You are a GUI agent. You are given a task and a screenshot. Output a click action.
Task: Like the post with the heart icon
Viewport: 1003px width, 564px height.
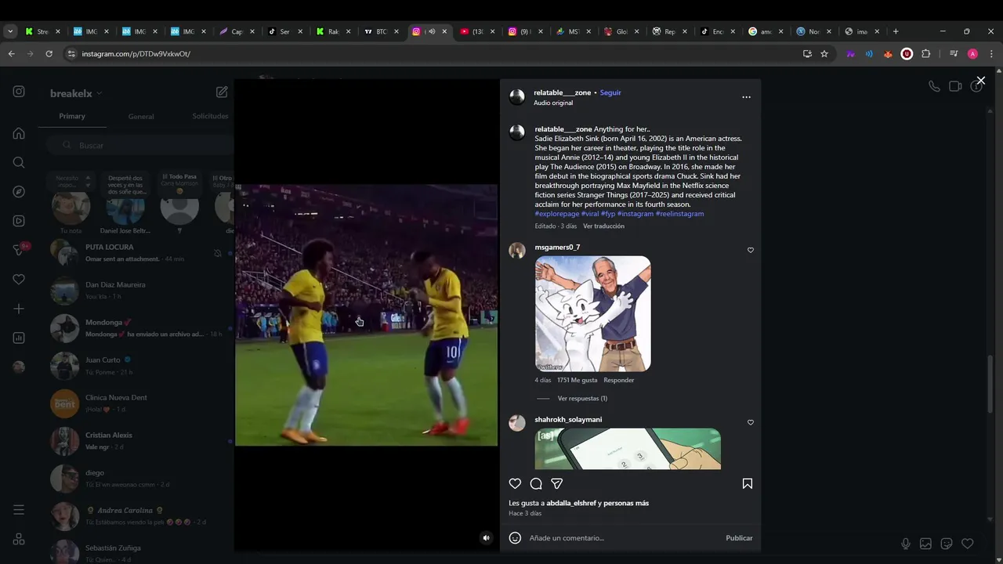[x=515, y=483]
